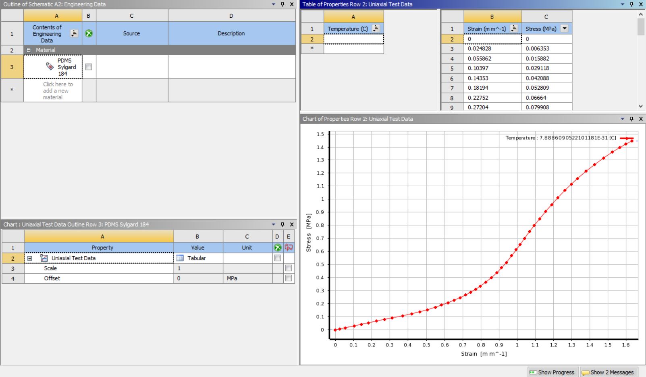Collapse the Material group row
Image resolution: width=646 pixels, height=377 pixels.
(29, 50)
